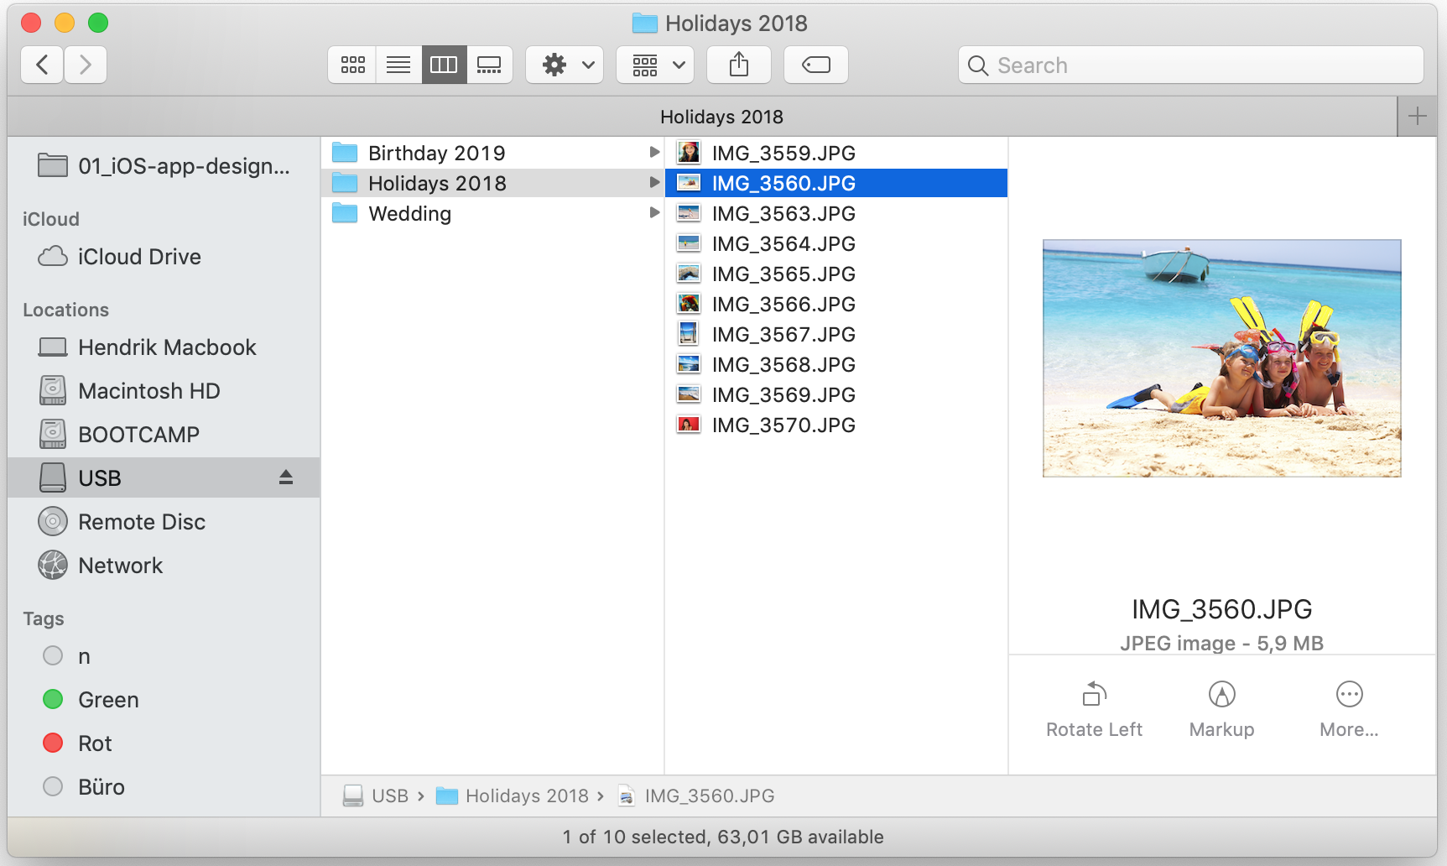Select the USB drive in sidebar
1447x866 pixels.
164,477
